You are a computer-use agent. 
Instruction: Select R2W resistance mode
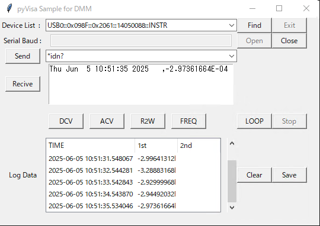[148, 121]
